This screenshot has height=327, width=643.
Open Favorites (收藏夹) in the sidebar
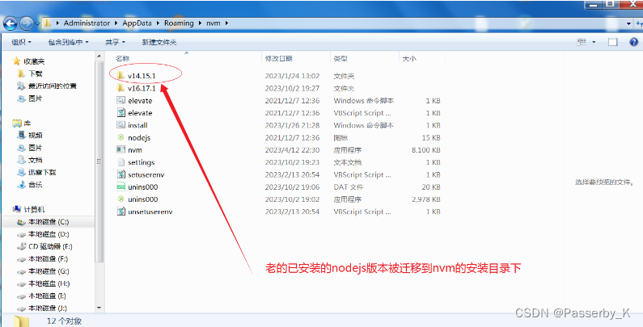[x=34, y=61]
